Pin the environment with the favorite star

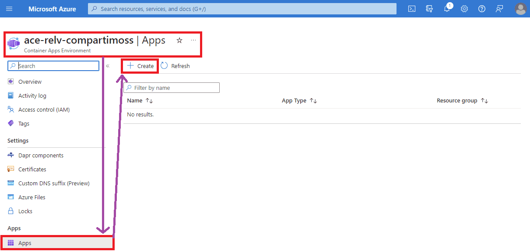click(x=179, y=41)
